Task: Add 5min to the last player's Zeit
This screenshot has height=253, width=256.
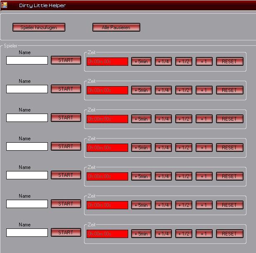Action: point(141,234)
